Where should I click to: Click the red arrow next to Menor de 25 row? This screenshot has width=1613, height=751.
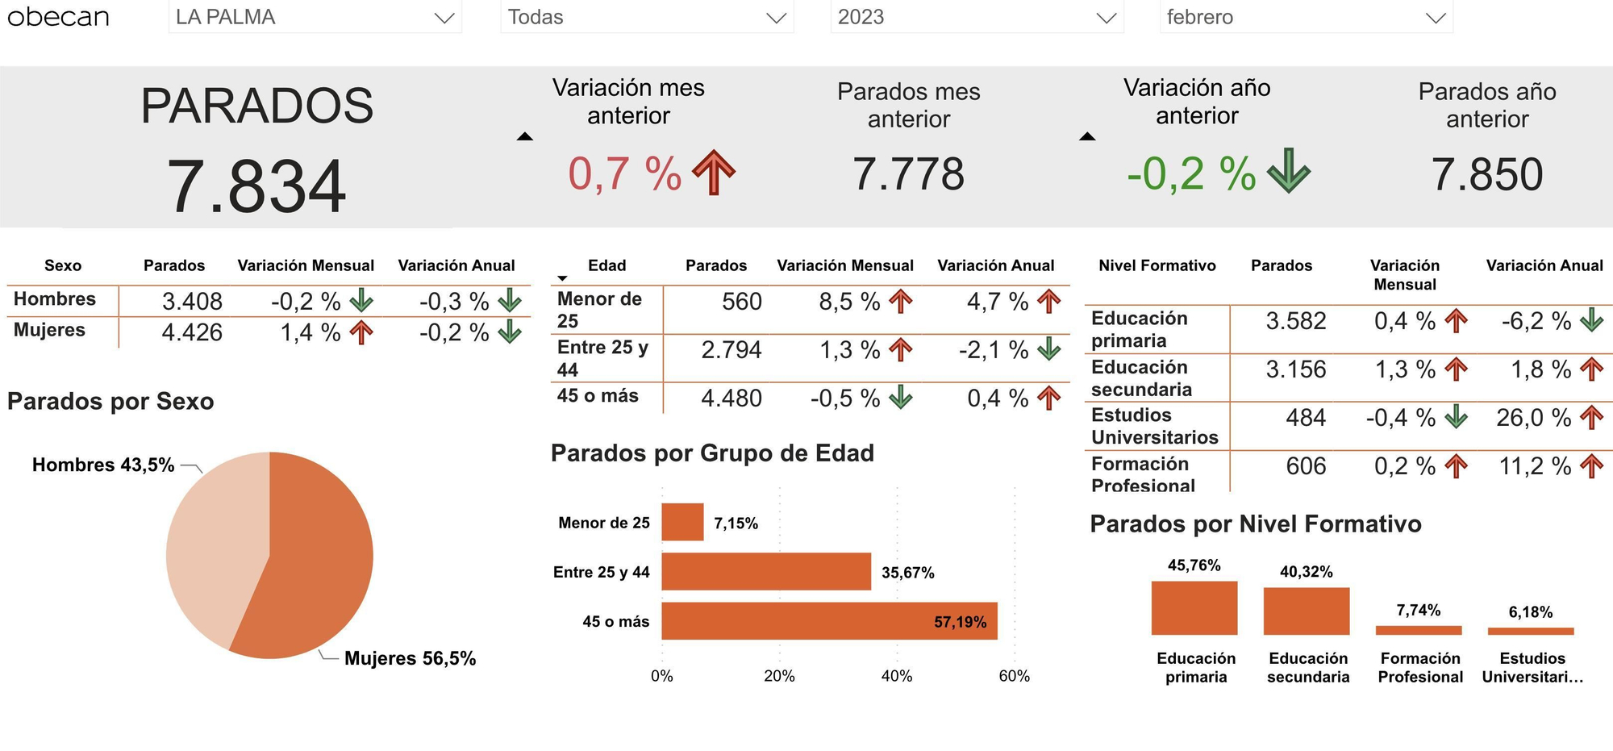[902, 302]
